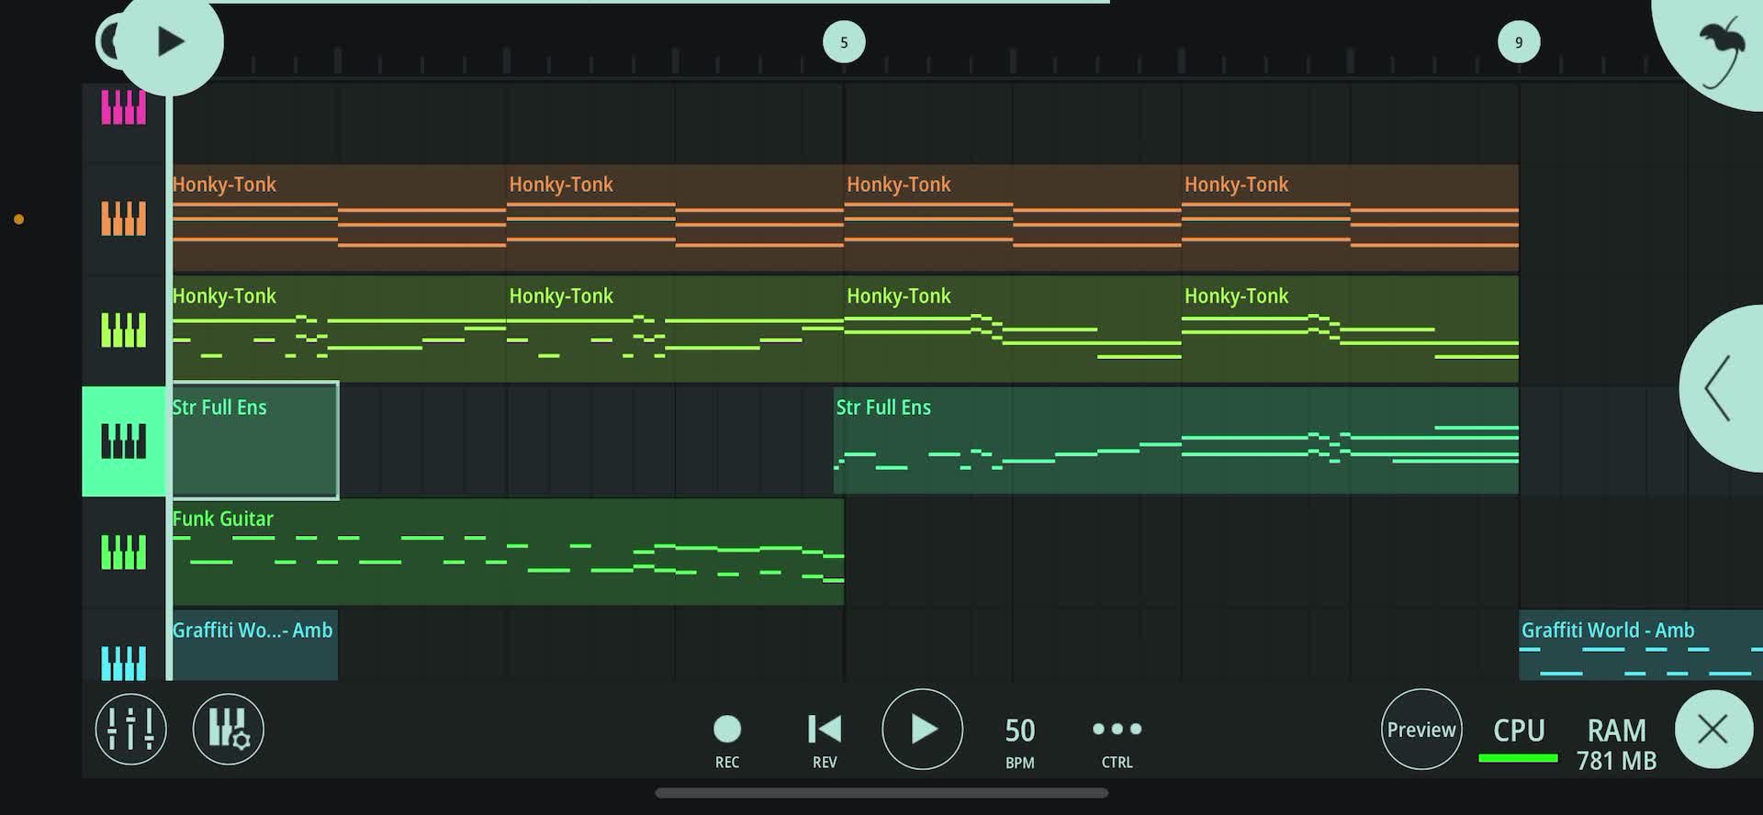Select orange Honky-Tonk clip starting at bar 7

1350,218
